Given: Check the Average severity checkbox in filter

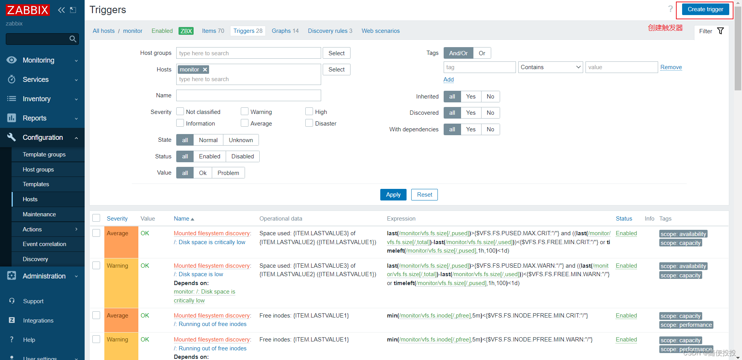Looking at the screenshot, I should click(x=245, y=123).
